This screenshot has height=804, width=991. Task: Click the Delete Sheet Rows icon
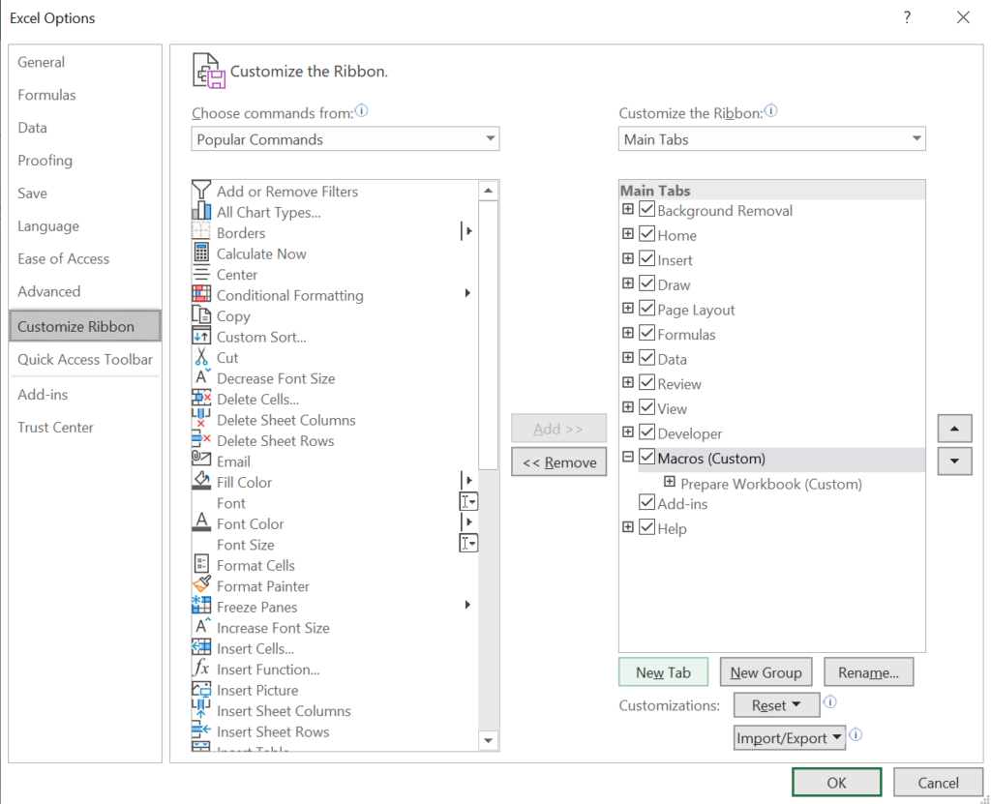201,440
